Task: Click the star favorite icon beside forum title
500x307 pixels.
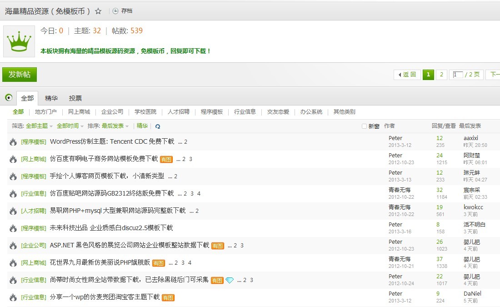Action: coord(98,11)
